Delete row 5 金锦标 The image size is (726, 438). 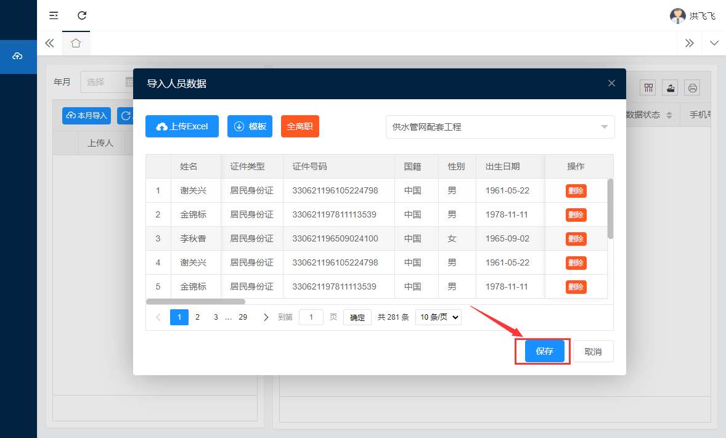[576, 287]
